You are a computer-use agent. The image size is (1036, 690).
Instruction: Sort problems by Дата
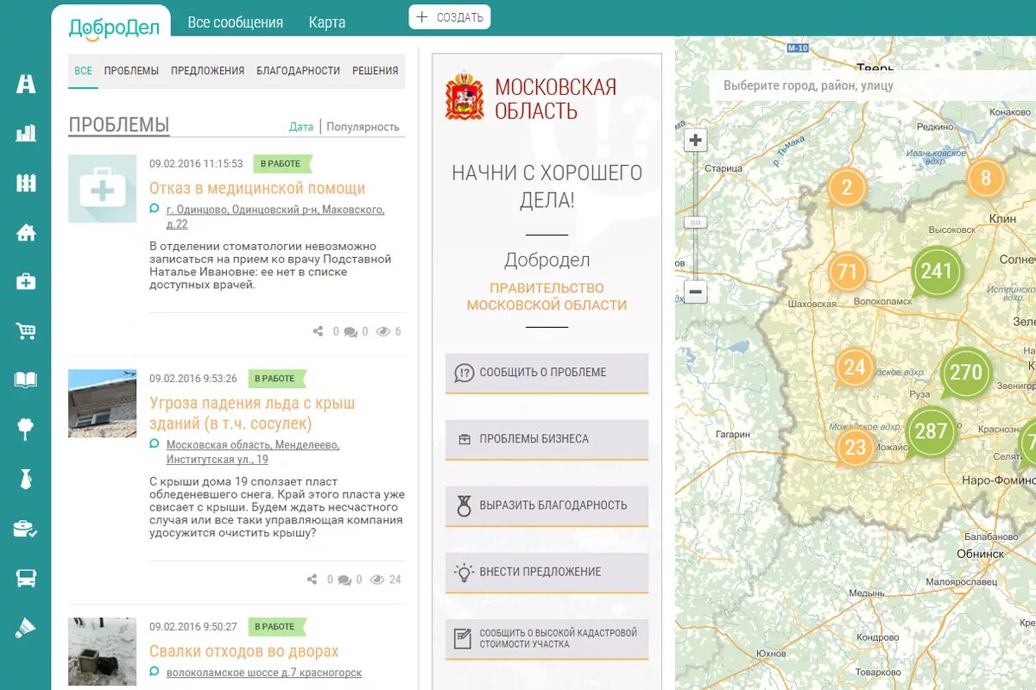coord(301,126)
